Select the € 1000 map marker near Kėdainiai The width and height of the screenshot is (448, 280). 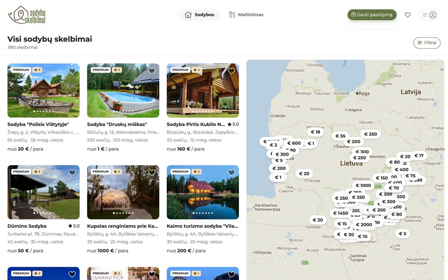click(363, 185)
